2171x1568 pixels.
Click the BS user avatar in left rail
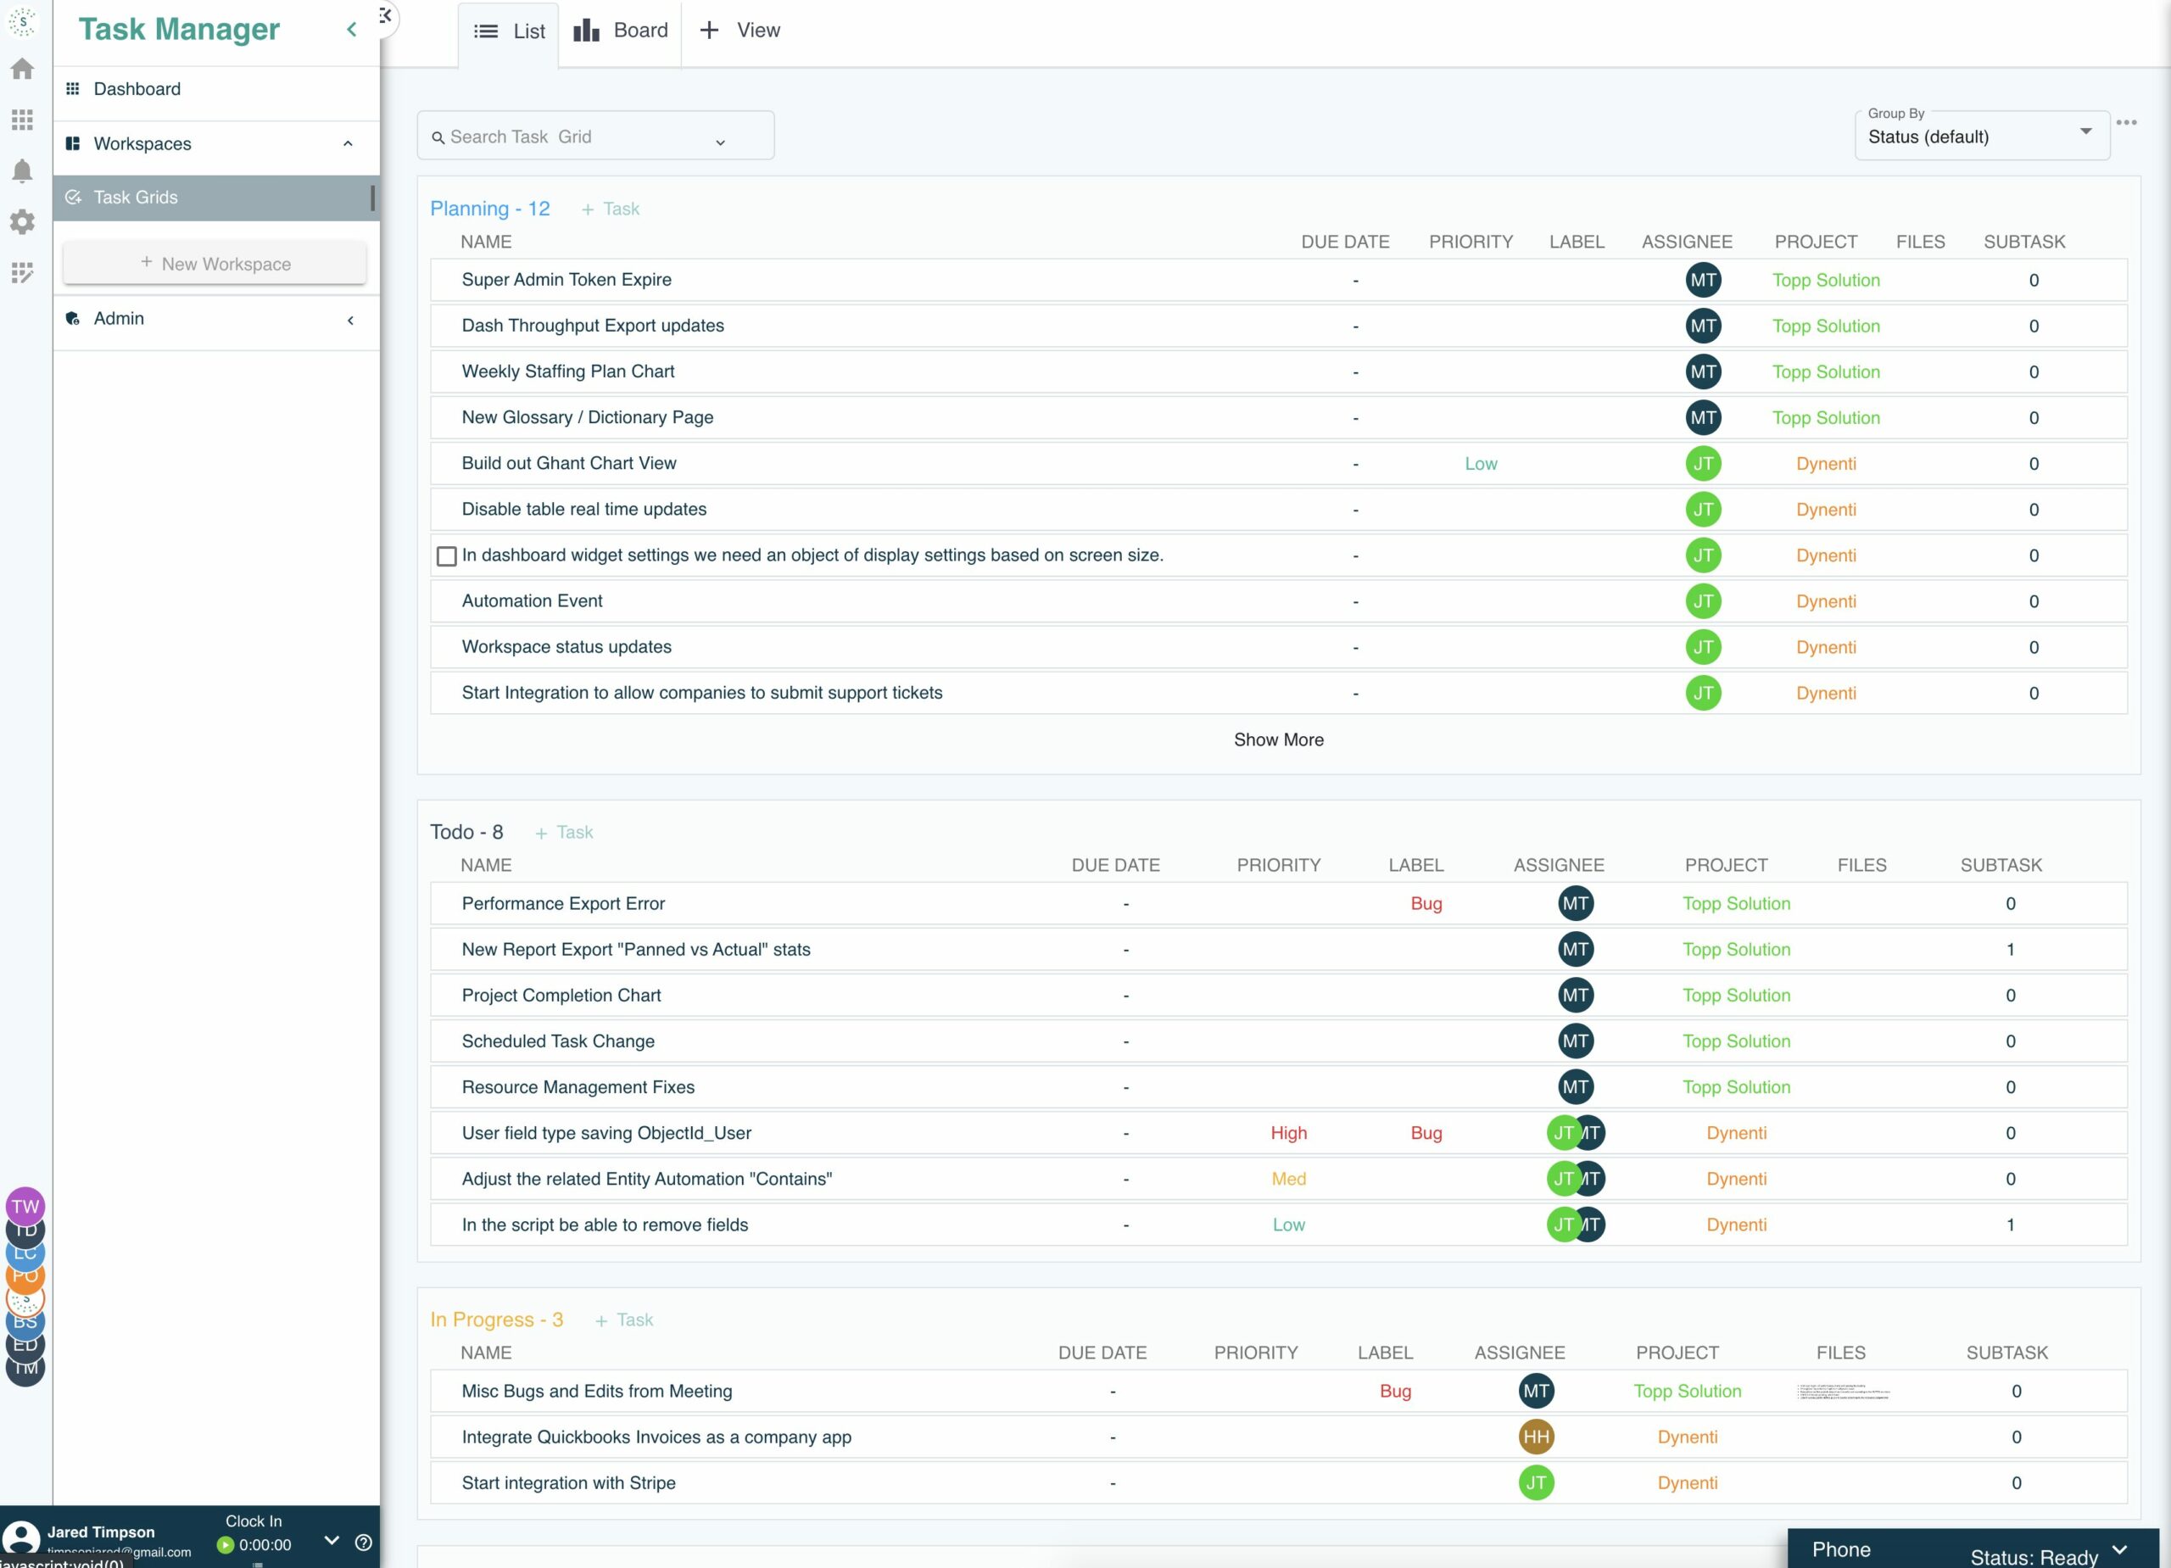25,1322
